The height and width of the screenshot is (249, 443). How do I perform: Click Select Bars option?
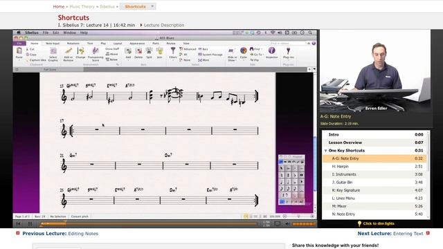click(x=203, y=49)
